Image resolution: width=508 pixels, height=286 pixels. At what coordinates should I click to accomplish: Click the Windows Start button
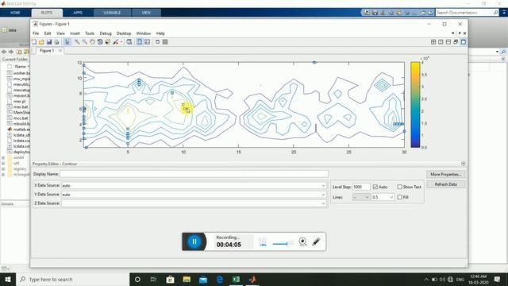tap(8, 279)
